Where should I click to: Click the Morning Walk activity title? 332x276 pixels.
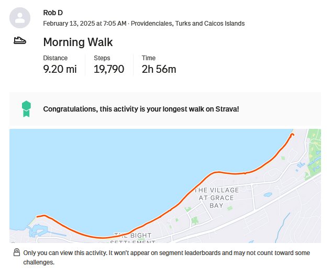point(78,42)
